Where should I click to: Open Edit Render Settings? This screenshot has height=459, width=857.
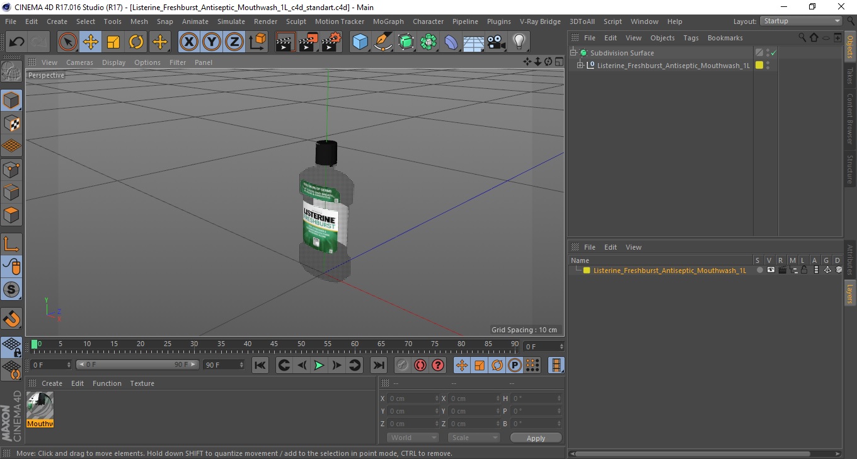pyautogui.click(x=331, y=42)
